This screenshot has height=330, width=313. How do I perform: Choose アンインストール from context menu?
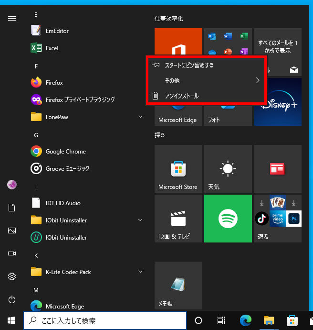tap(181, 96)
